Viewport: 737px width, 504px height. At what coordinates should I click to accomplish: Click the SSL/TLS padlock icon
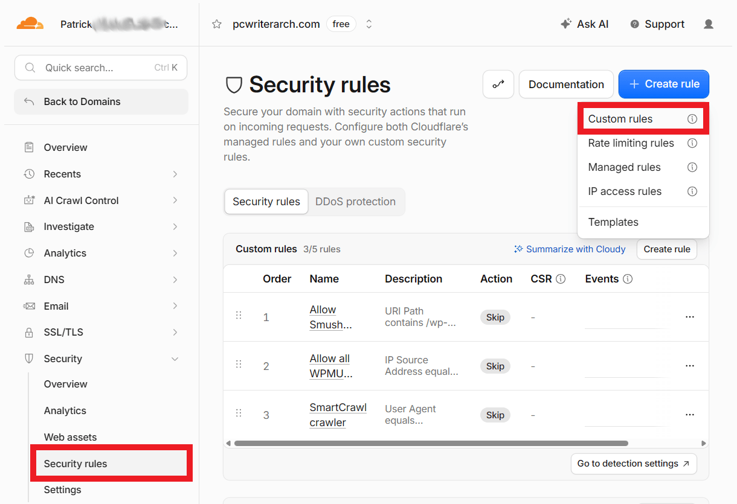[29, 332]
